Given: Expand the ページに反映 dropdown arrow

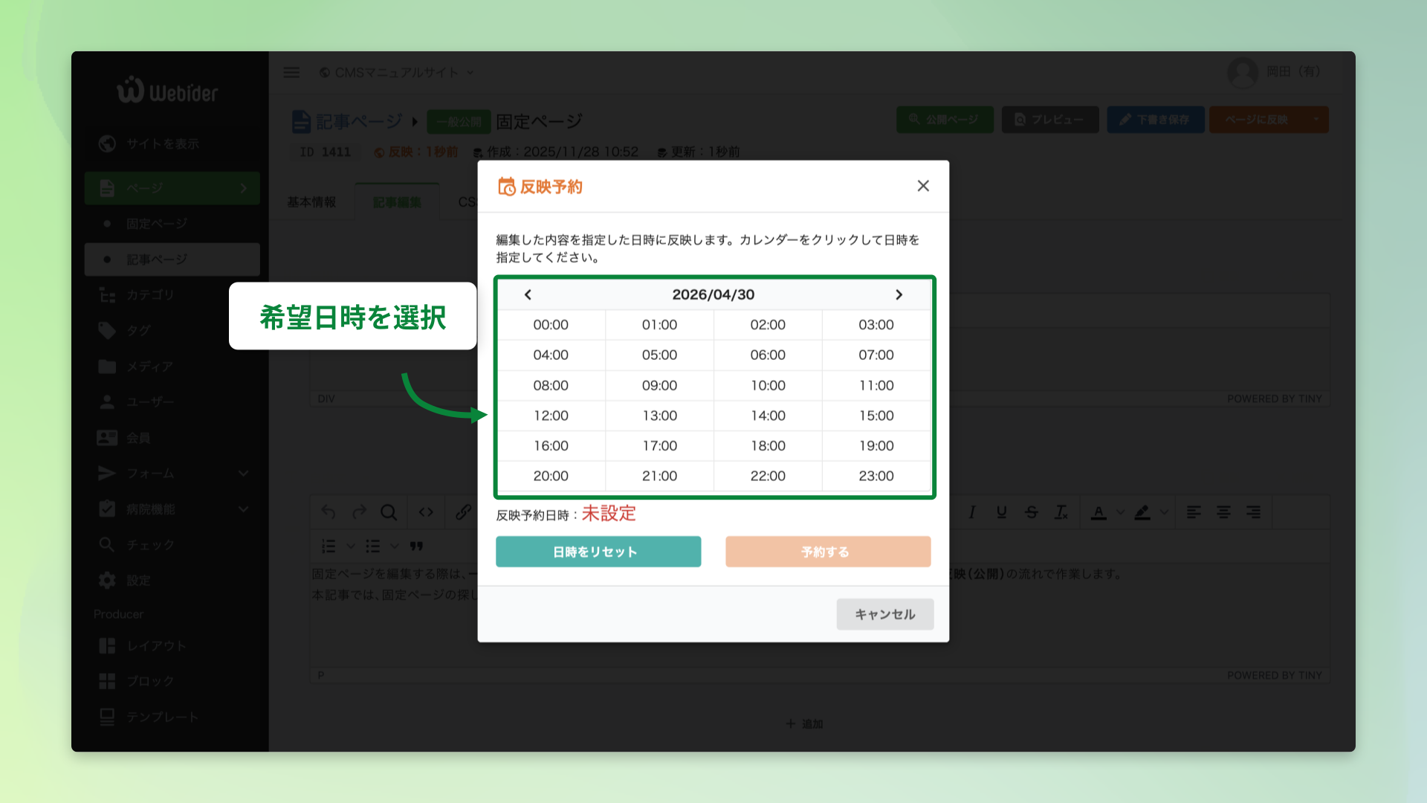Looking at the screenshot, I should pyautogui.click(x=1316, y=120).
